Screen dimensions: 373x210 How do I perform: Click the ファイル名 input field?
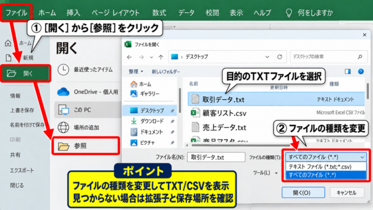[216, 157]
